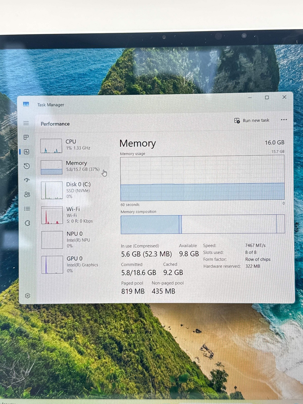Screen dimensions: 303x404
Task: Click the Memory usage graph
Action: 203,178
